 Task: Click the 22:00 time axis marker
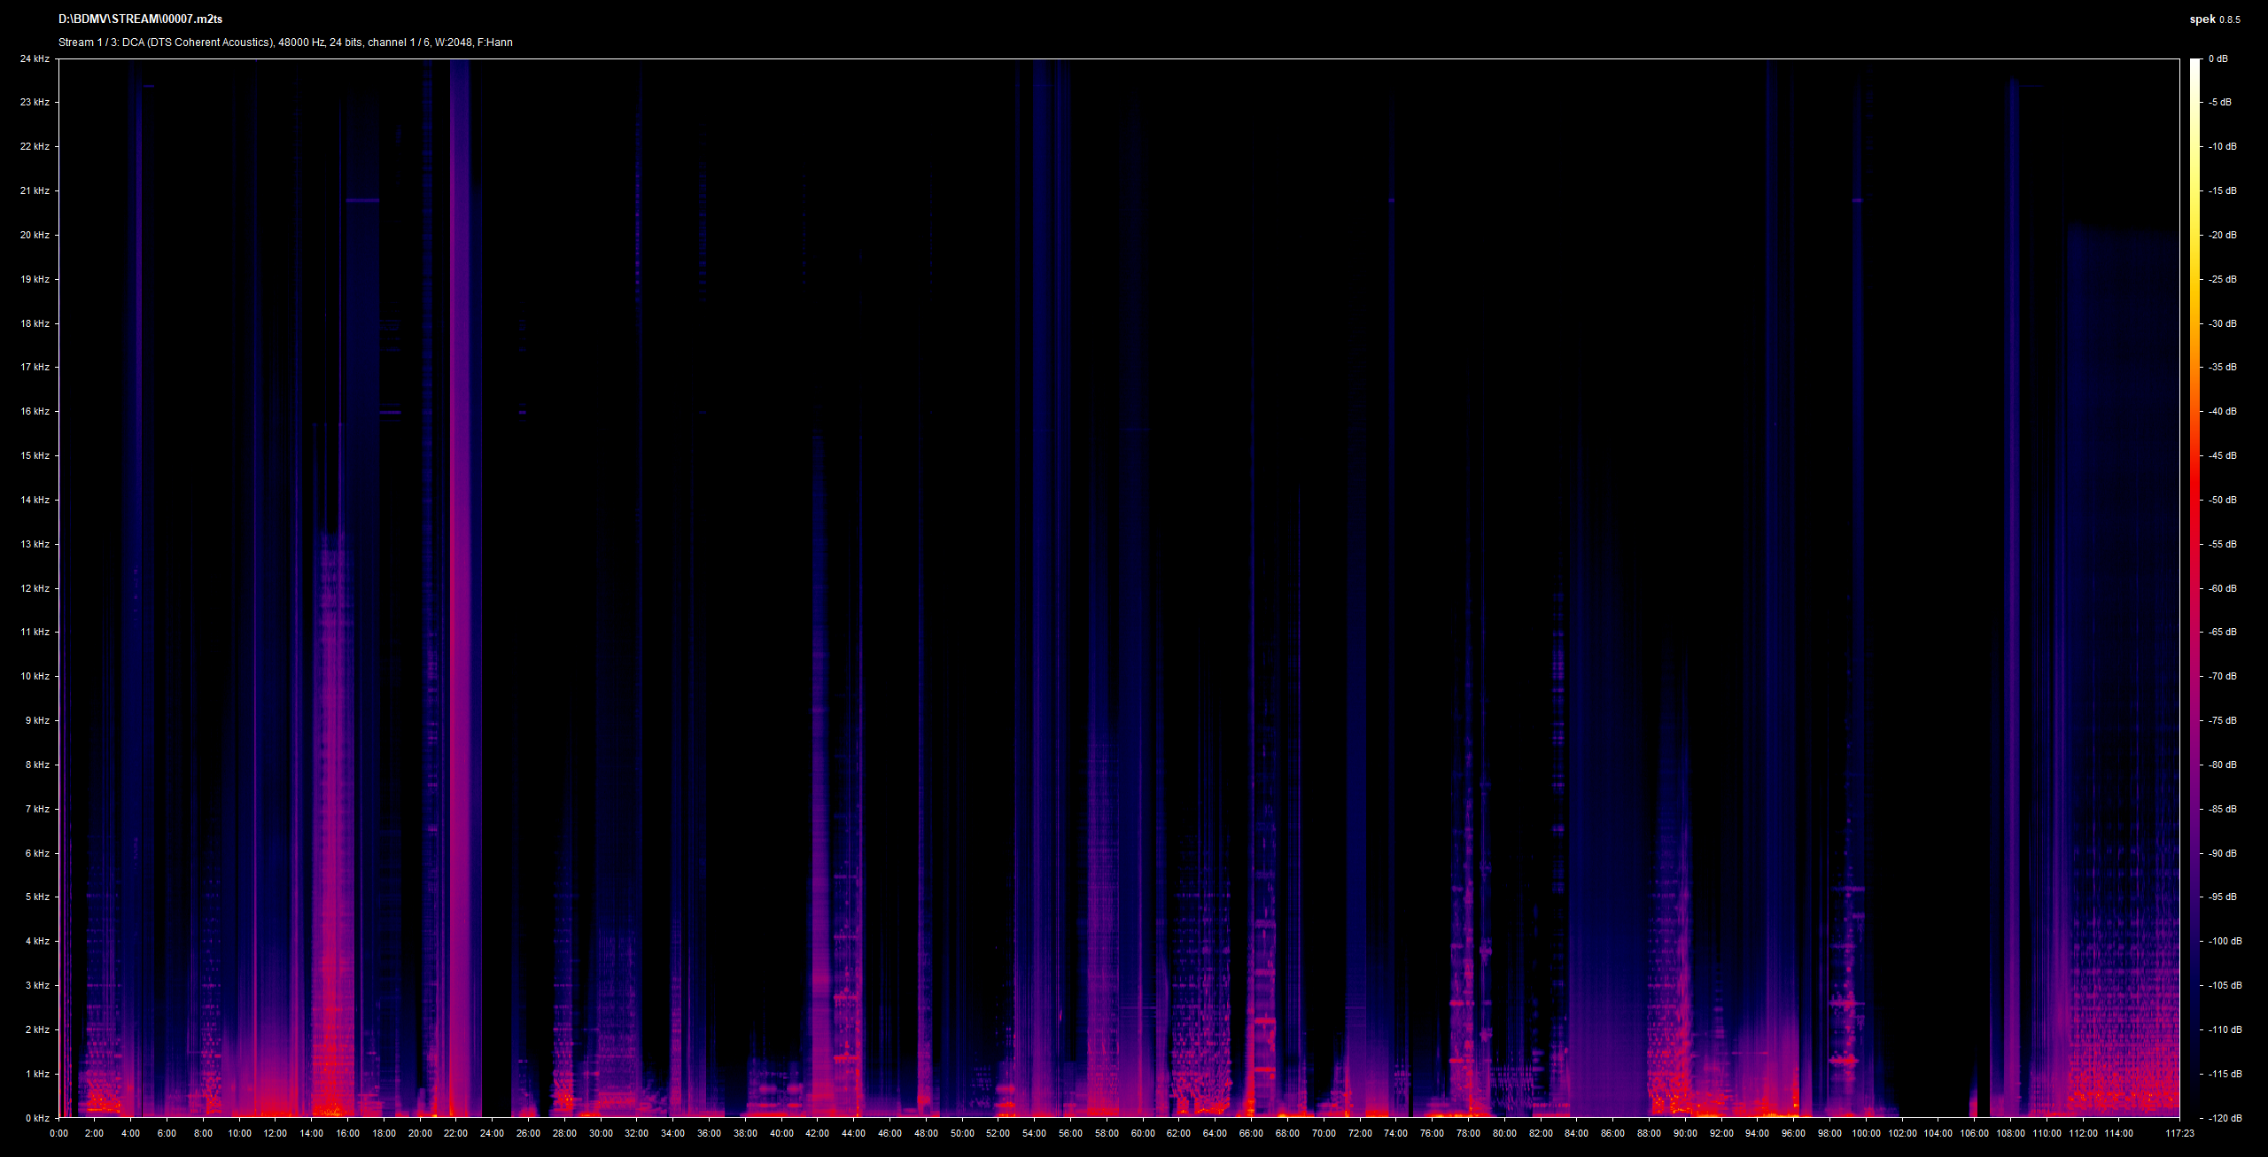pos(456,1134)
